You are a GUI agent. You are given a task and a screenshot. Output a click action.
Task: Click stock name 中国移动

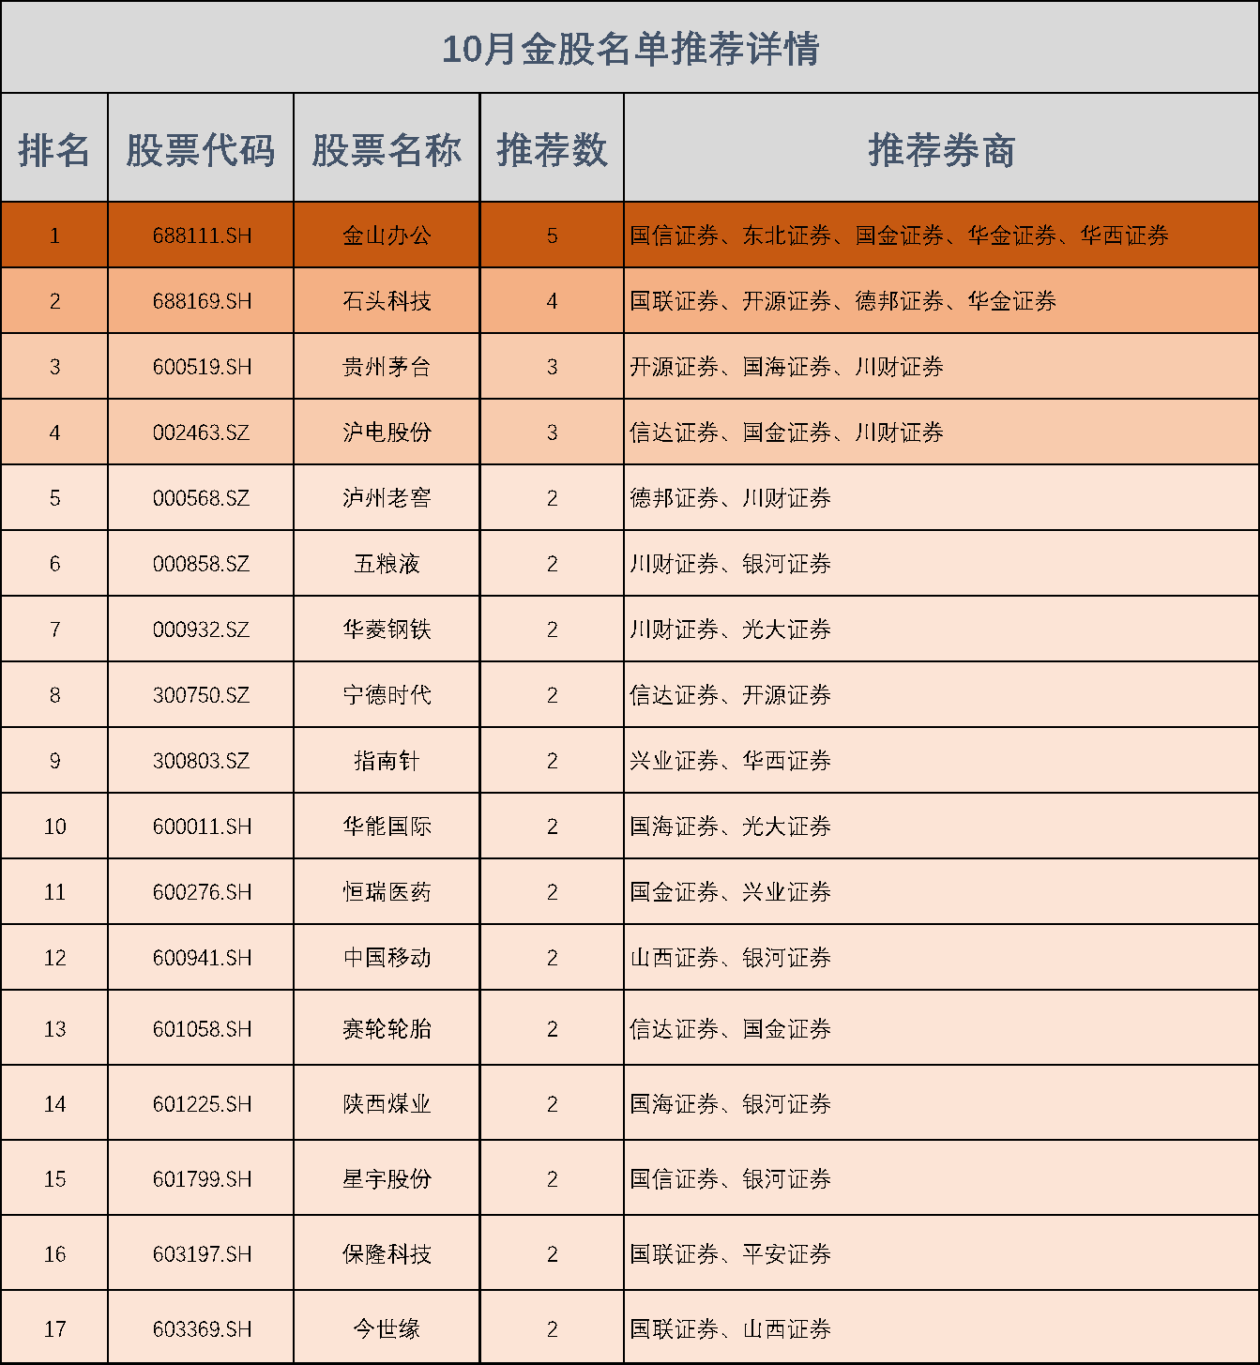click(387, 958)
